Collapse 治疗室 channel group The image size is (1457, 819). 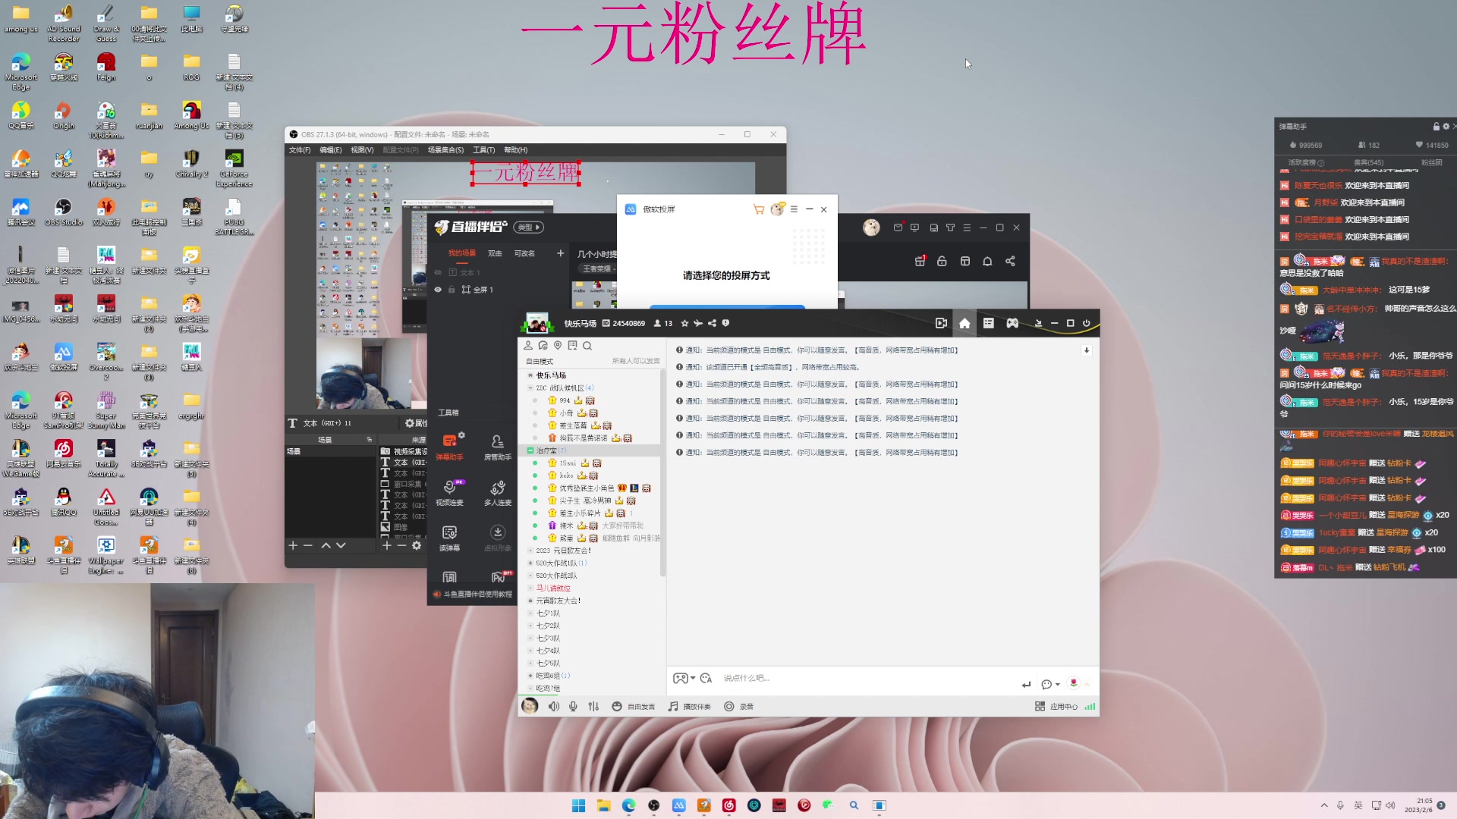(x=530, y=450)
